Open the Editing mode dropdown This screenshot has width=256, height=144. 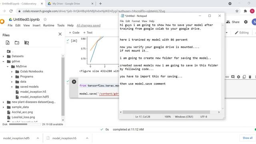pyautogui.click(x=242, y=32)
